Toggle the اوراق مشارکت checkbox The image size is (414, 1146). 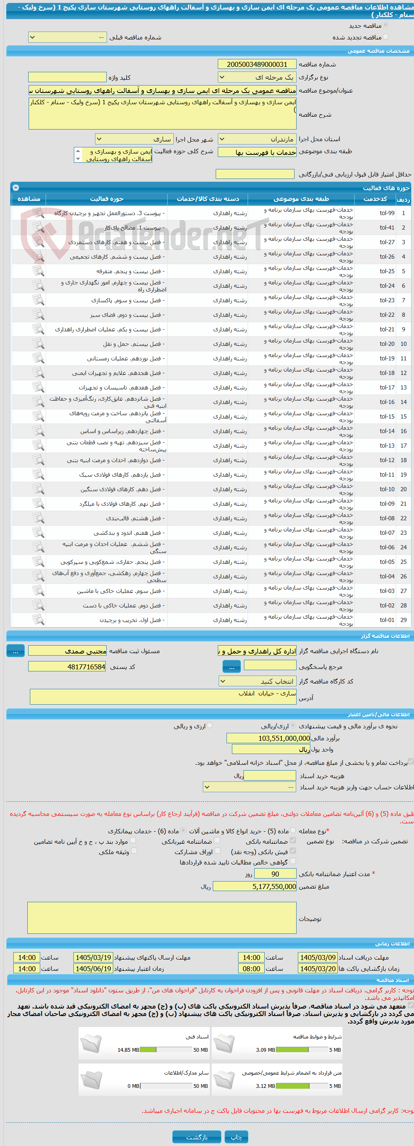point(217,851)
